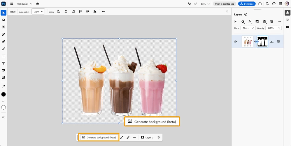Align layer horizontal centers
291x146 pixels.
[66, 11]
